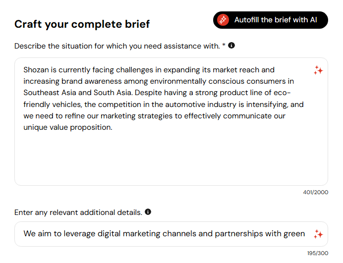Place cursor on the word 'Shozan'

[x=36, y=70]
